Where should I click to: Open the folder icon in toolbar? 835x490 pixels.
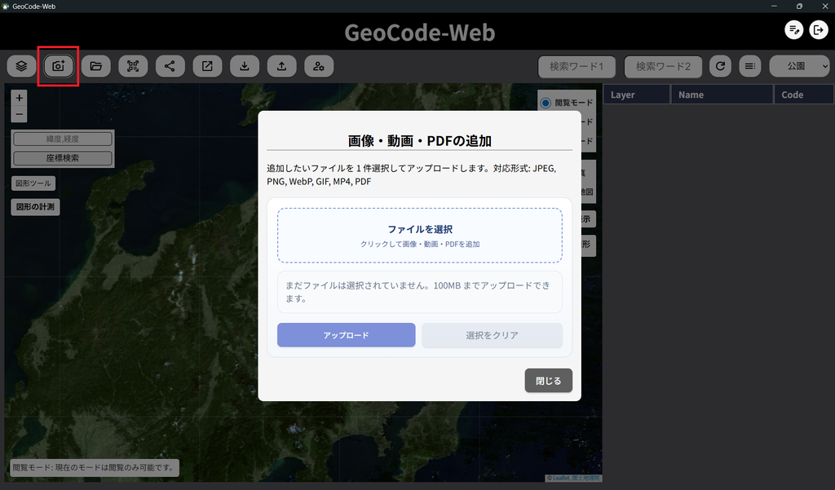tap(96, 66)
